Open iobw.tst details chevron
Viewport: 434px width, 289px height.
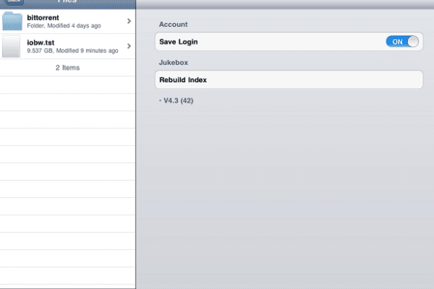pyautogui.click(x=129, y=46)
